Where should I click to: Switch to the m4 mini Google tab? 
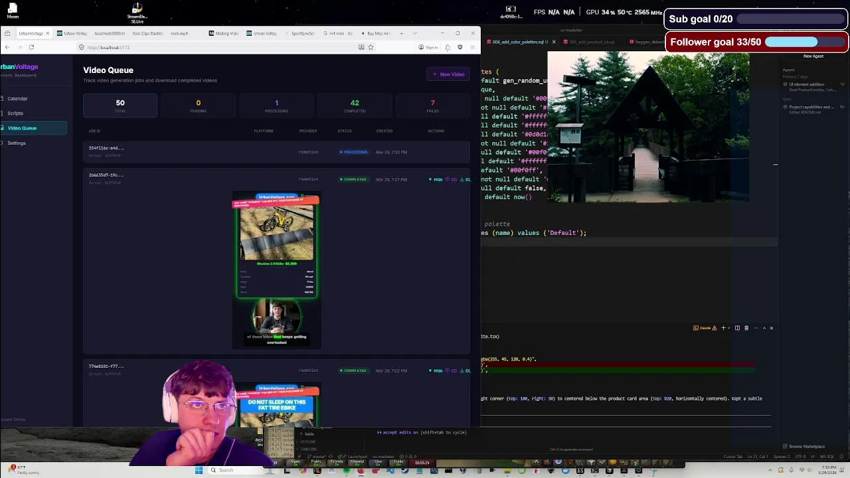click(x=339, y=33)
